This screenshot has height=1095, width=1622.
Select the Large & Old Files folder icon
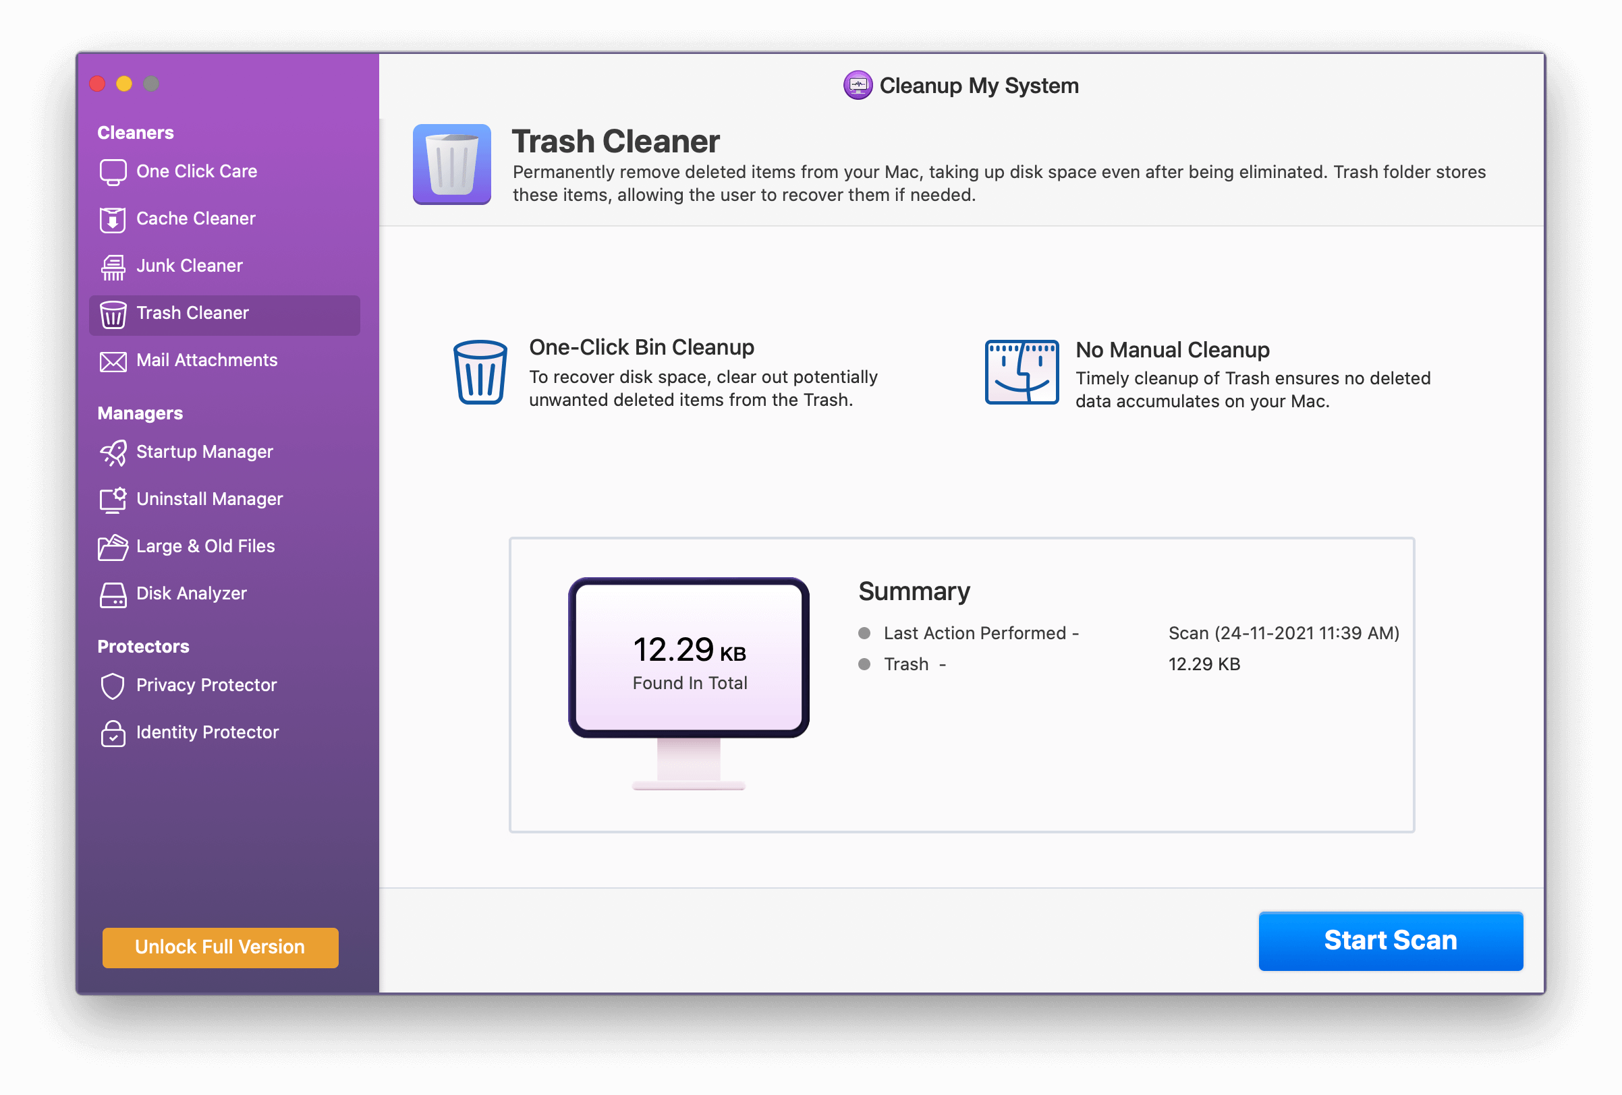pyautogui.click(x=113, y=547)
